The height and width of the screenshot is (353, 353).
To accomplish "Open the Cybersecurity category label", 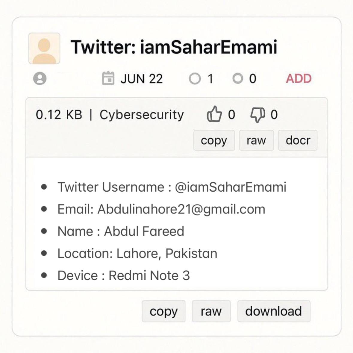I will (x=142, y=115).
